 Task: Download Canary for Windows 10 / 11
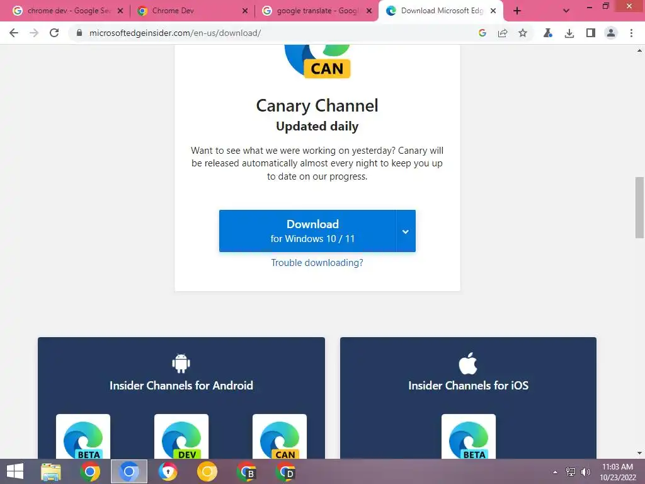[307, 231]
